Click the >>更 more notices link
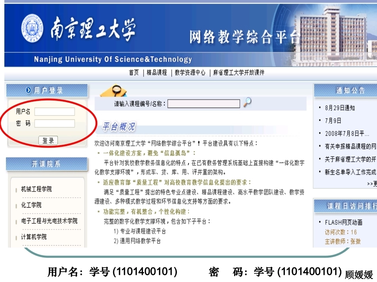 [372, 184]
